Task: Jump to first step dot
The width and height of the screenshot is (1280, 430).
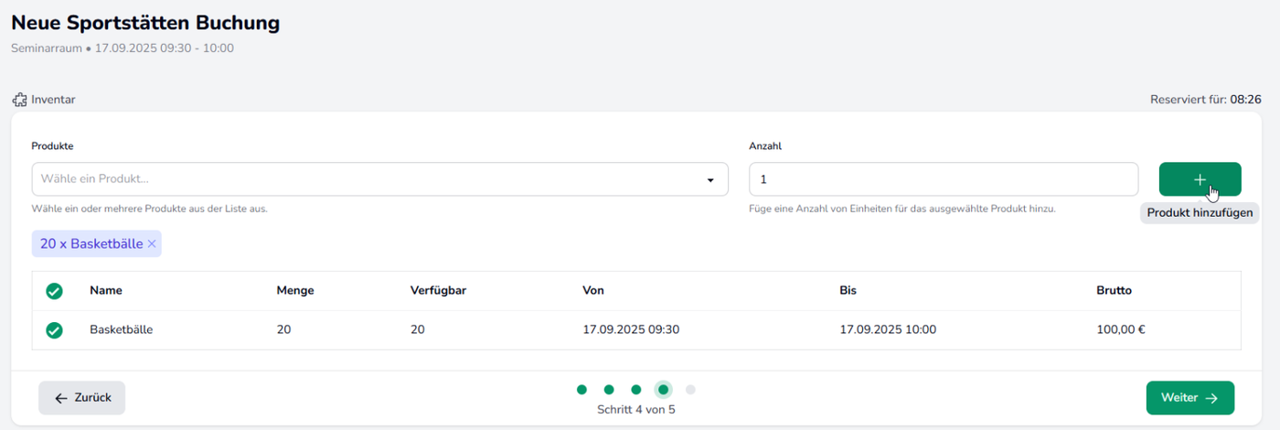Action: coord(581,390)
